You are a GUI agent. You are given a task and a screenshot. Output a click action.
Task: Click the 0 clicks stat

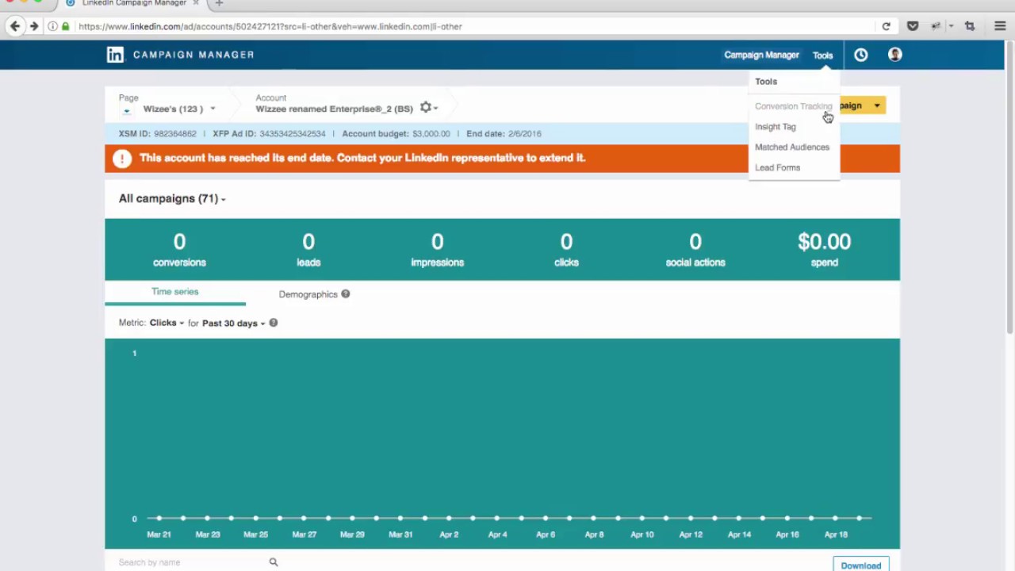click(x=566, y=250)
